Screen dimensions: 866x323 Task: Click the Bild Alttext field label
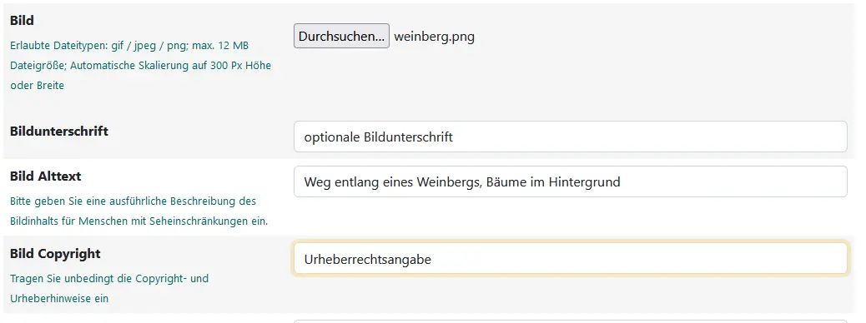45,176
